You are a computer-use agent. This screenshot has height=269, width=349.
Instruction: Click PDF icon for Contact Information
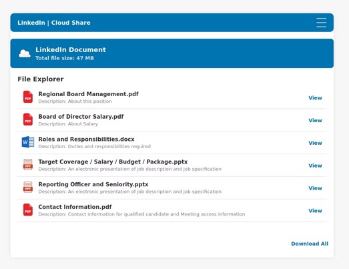(28, 210)
